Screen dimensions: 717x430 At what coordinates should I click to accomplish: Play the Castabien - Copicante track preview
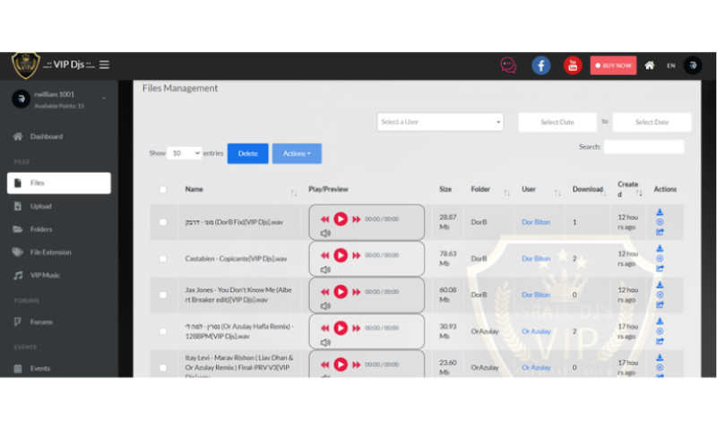[x=341, y=255]
